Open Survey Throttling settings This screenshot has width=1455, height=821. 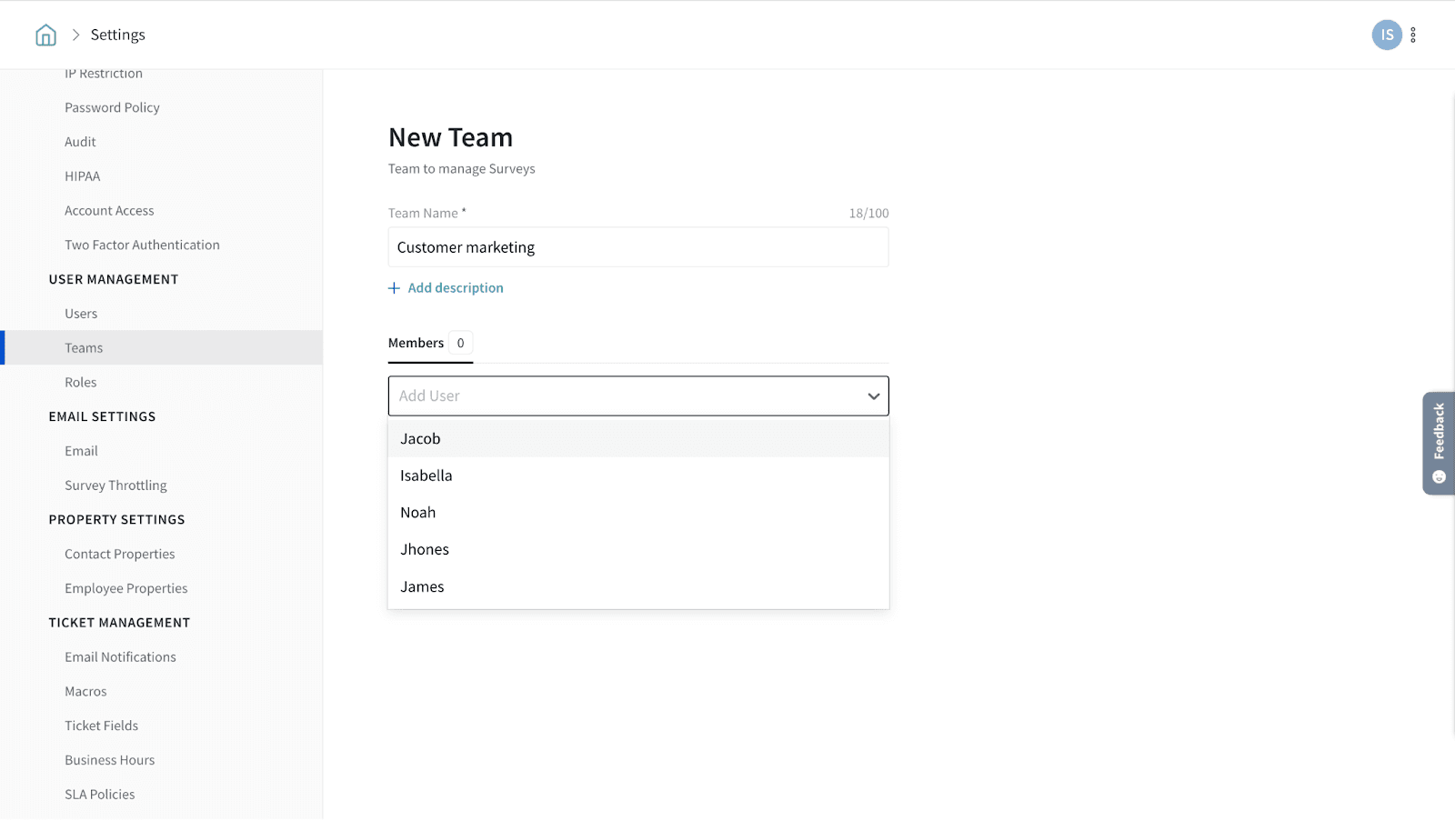(115, 486)
